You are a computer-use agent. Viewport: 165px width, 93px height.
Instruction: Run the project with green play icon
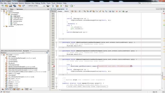(61, 6)
